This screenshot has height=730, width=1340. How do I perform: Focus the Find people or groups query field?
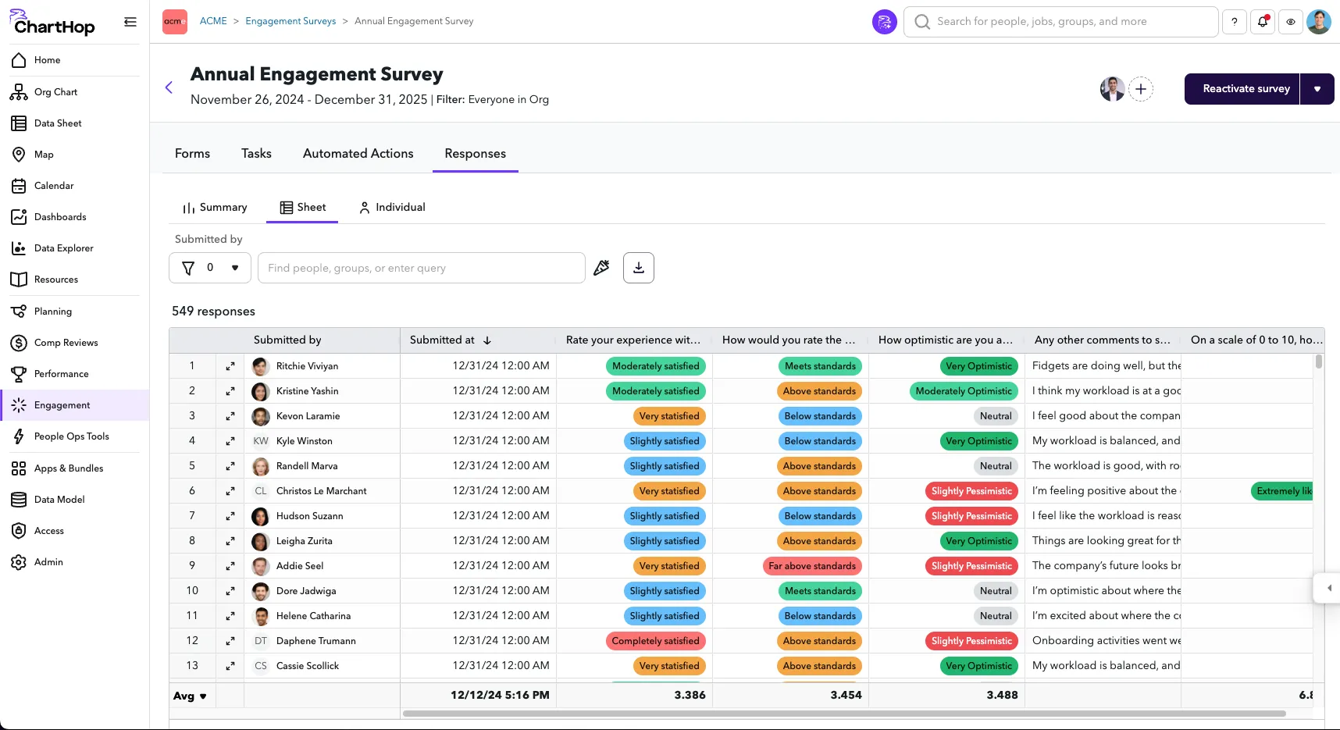(x=422, y=268)
